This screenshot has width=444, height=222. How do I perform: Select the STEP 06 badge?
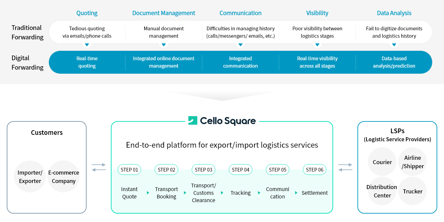point(315,170)
